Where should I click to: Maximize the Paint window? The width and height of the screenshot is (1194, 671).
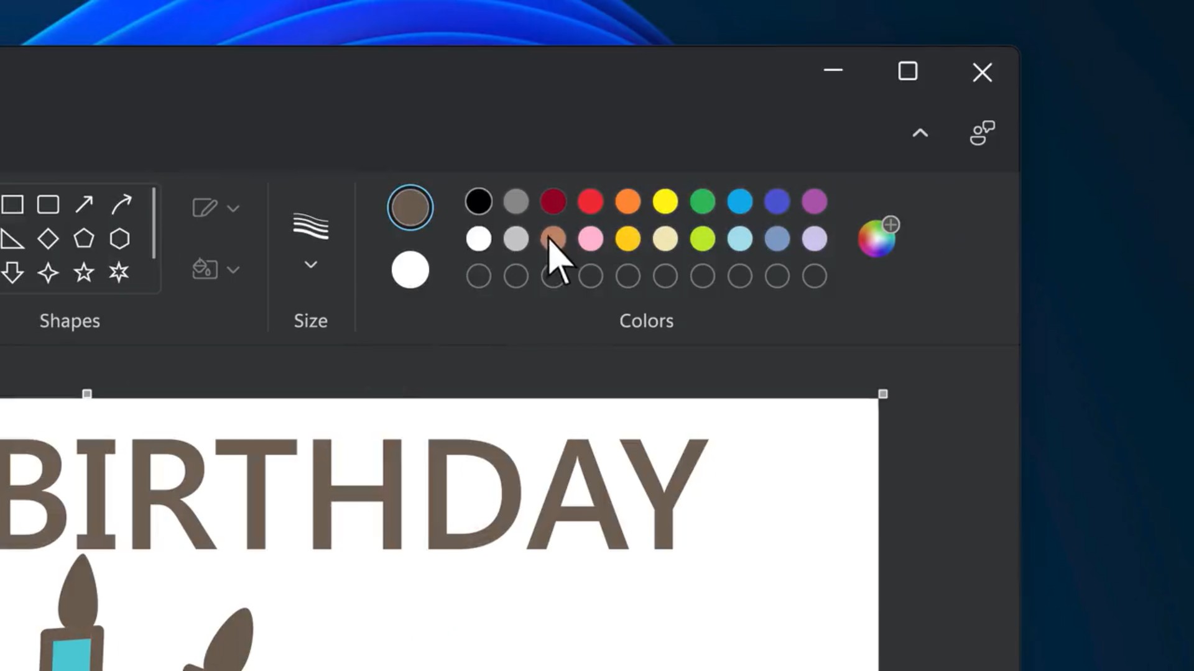(x=908, y=71)
